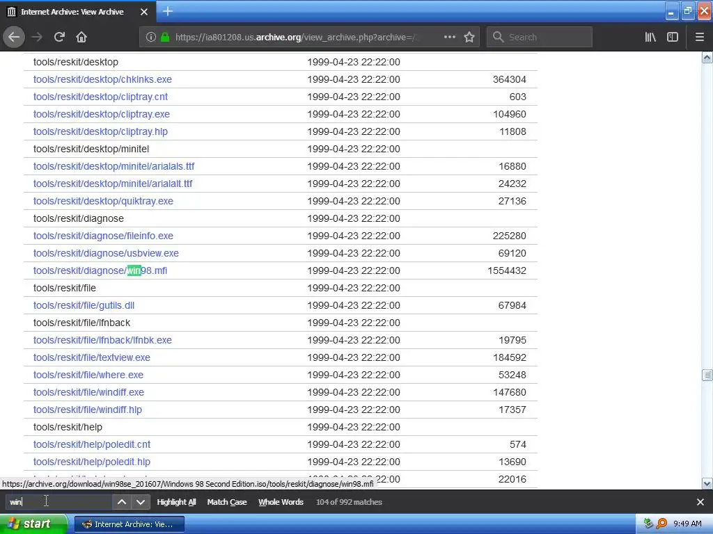Reload the page with the refresh icon
The width and height of the screenshot is (713, 534).
pyautogui.click(x=59, y=38)
